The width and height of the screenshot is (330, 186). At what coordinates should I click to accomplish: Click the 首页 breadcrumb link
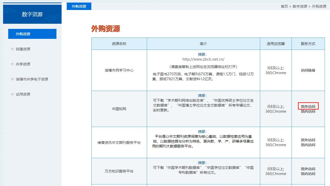click(x=284, y=6)
